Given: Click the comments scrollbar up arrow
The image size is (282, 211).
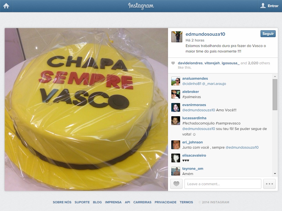Looking at the screenshot, I should click(x=275, y=76).
